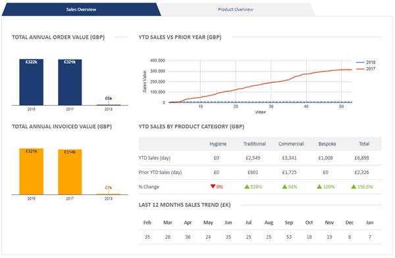Select the £321k orange invoiced value bar
Image resolution: width=395 pixels, height=258 pixels.
click(31, 171)
